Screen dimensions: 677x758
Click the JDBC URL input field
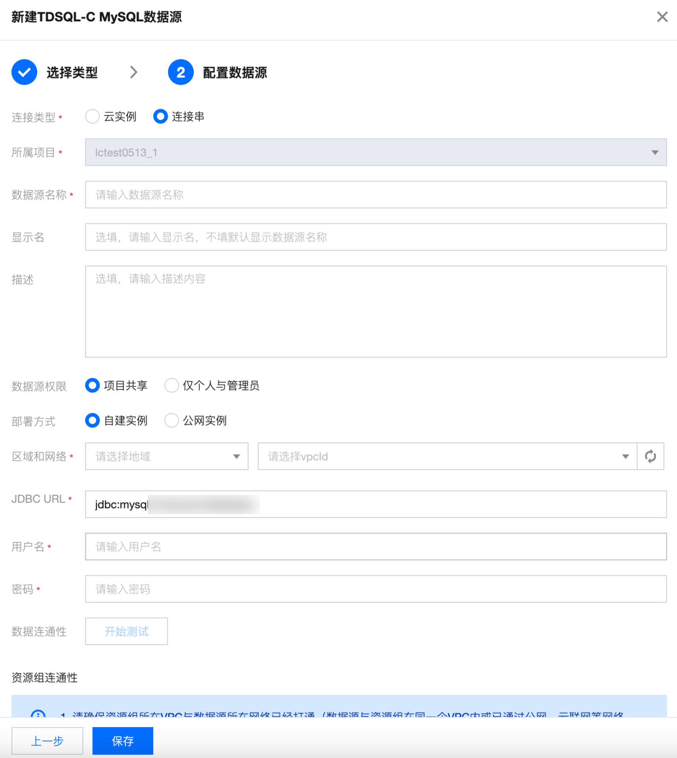tap(376, 504)
